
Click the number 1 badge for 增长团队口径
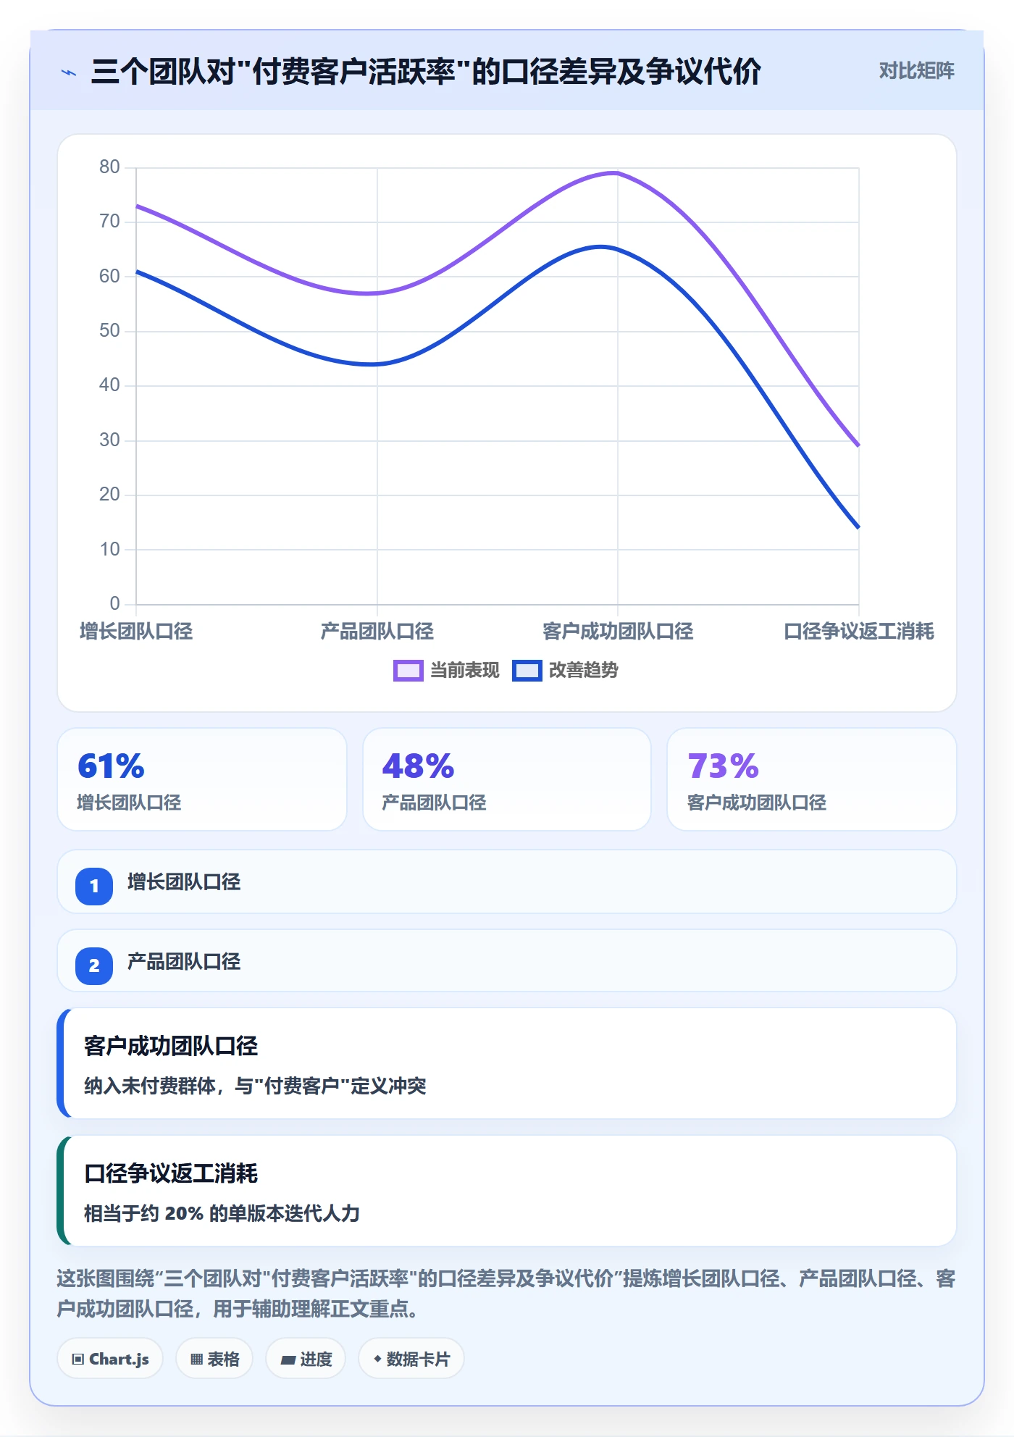click(x=94, y=886)
